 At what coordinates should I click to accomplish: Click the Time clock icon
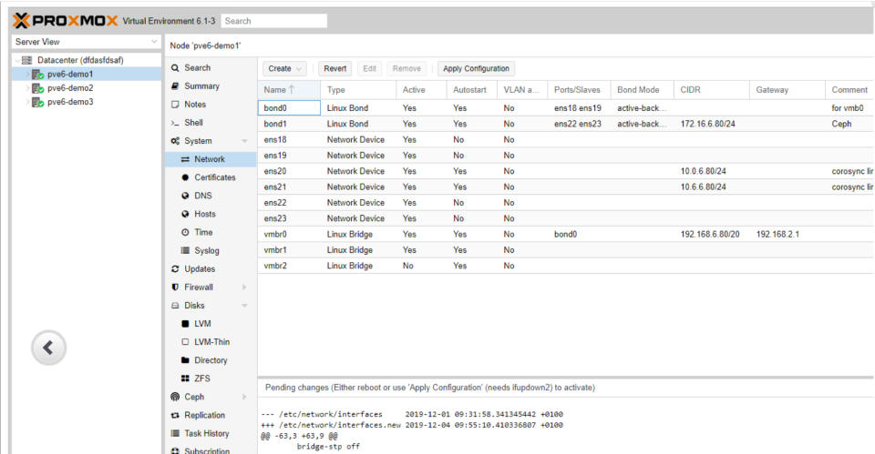[185, 232]
